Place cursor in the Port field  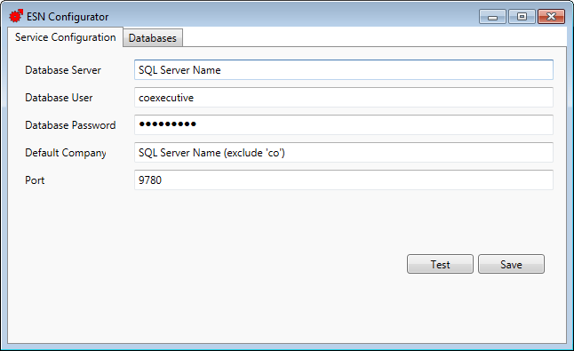pos(343,179)
